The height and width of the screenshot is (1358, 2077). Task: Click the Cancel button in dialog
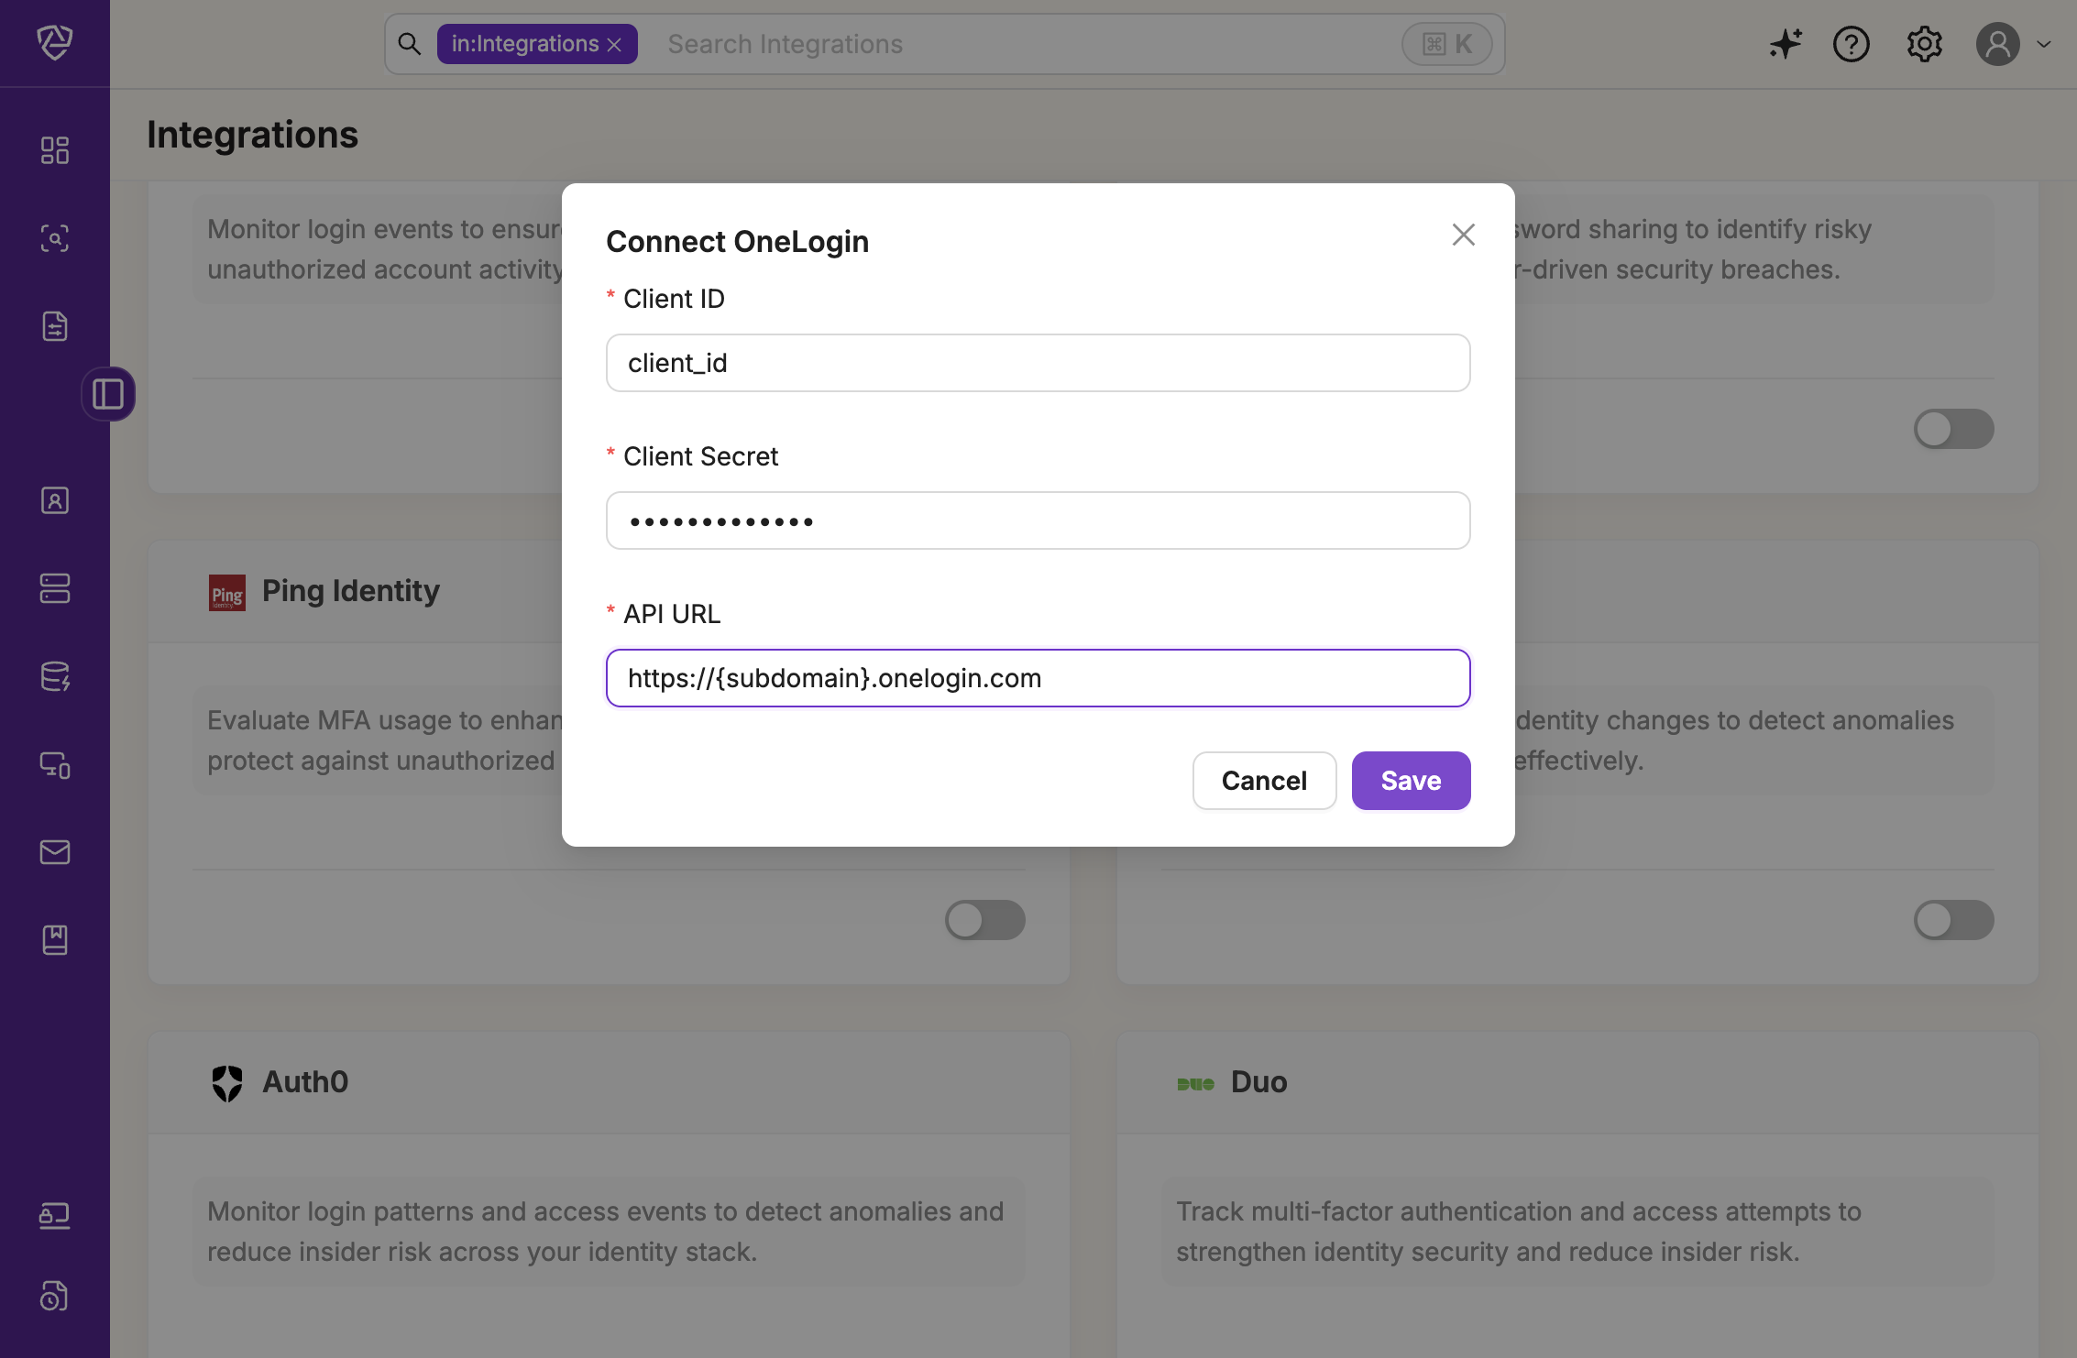(x=1264, y=781)
